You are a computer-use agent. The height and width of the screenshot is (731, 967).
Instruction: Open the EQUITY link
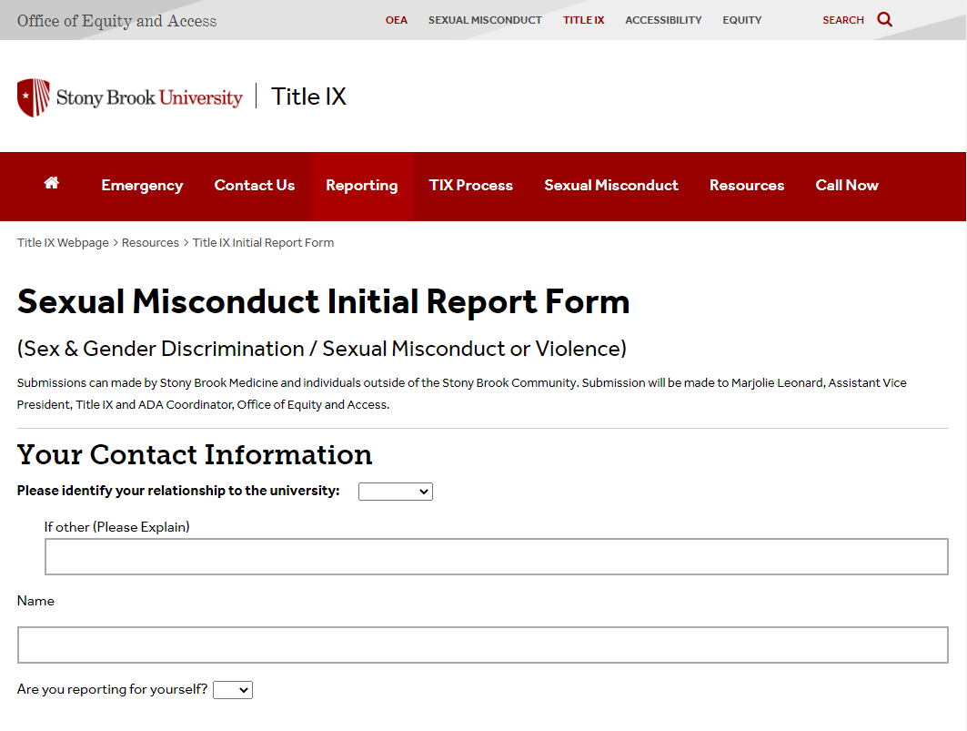[x=741, y=19]
